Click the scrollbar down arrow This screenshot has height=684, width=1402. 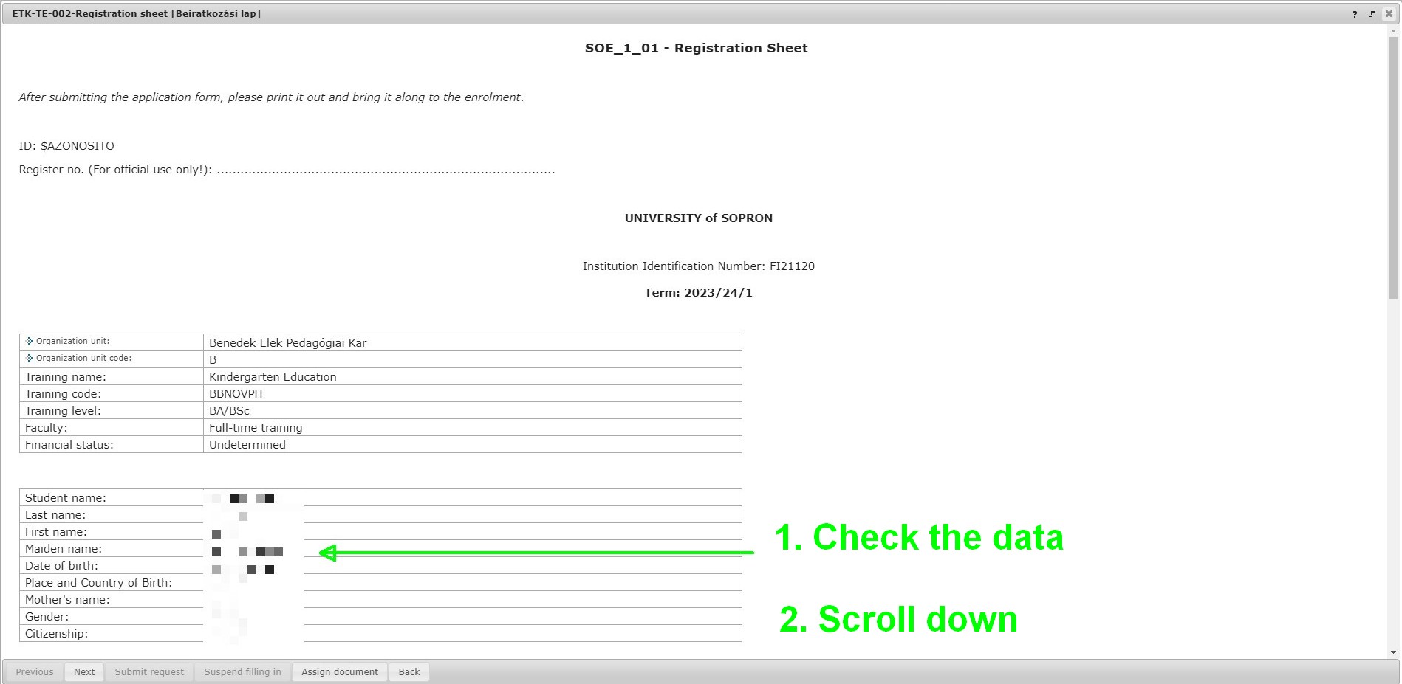(x=1393, y=652)
